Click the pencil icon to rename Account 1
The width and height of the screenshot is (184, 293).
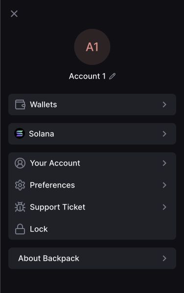[113, 76]
